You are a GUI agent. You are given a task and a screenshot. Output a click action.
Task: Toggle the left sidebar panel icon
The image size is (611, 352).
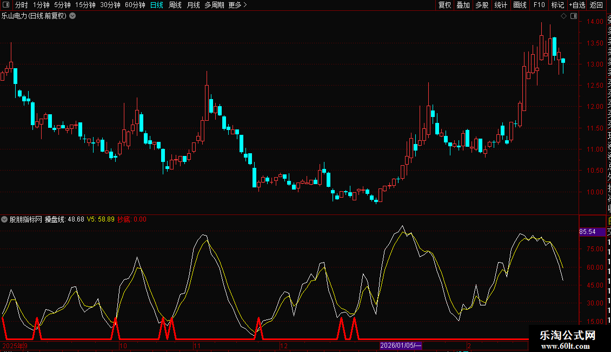(x=6, y=5)
